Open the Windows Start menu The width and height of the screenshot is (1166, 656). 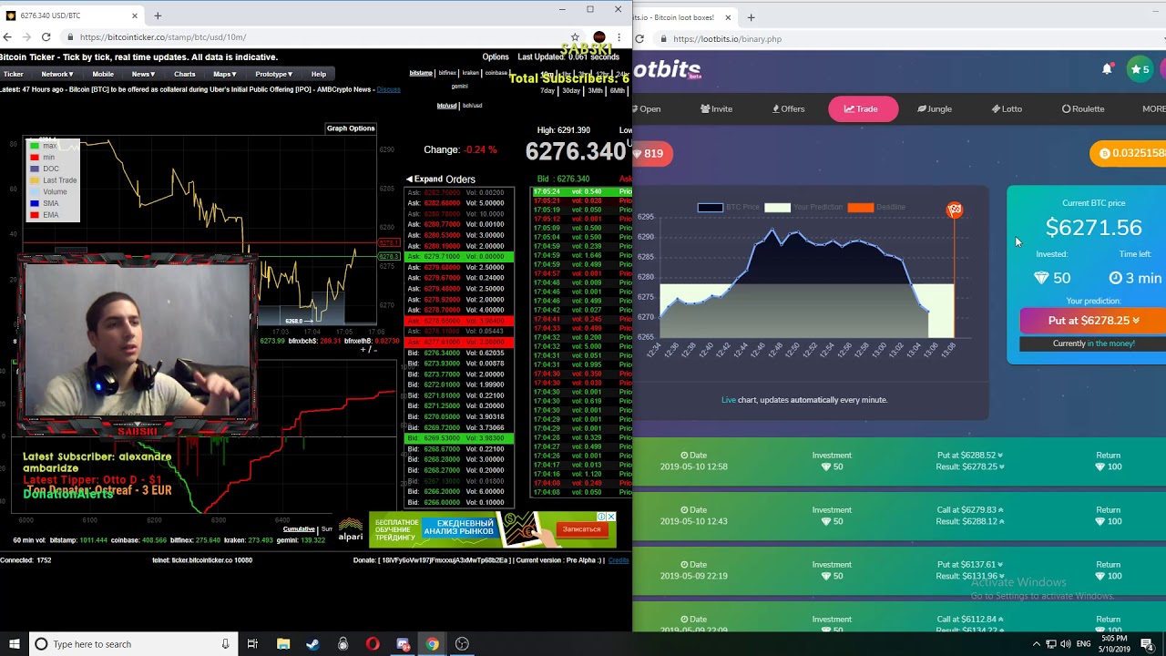coord(15,644)
